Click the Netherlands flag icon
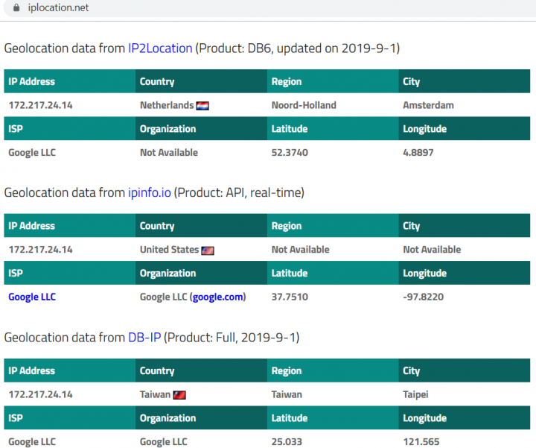536x448 pixels. pos(202,106)
